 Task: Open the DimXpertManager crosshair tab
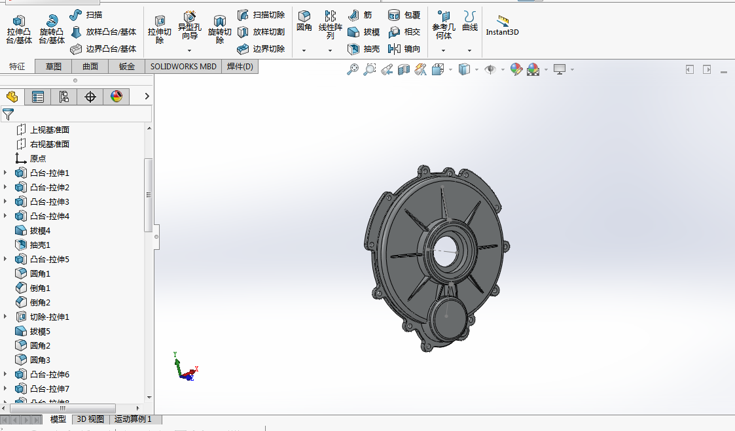[x=90, y=97]
